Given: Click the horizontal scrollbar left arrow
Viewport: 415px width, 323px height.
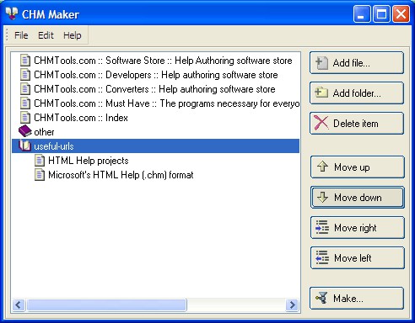Looking at the screenshot, I should [x=19, y=304].
